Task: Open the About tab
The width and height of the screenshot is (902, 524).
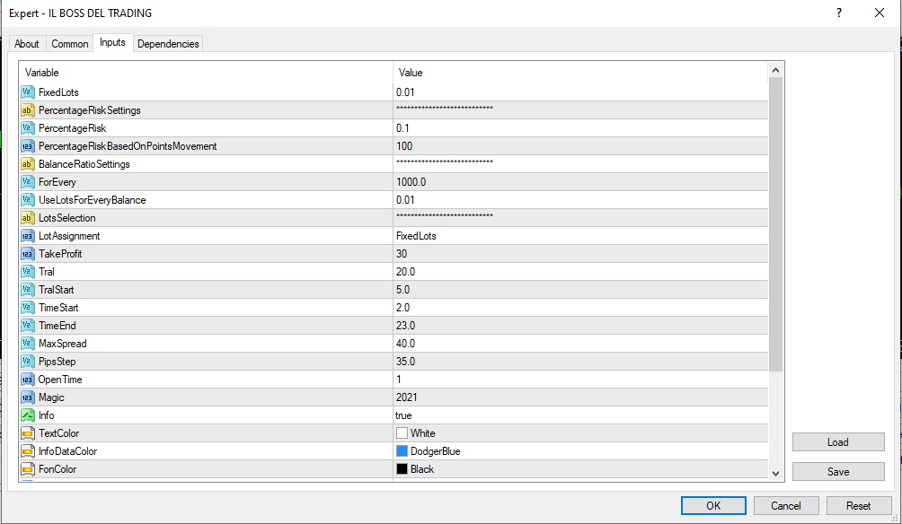Action: point(27,44)
